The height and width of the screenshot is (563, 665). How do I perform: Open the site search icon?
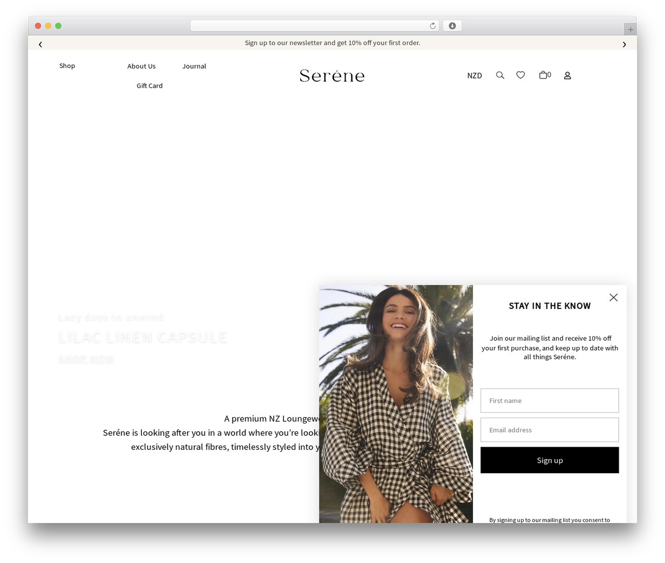500,75
